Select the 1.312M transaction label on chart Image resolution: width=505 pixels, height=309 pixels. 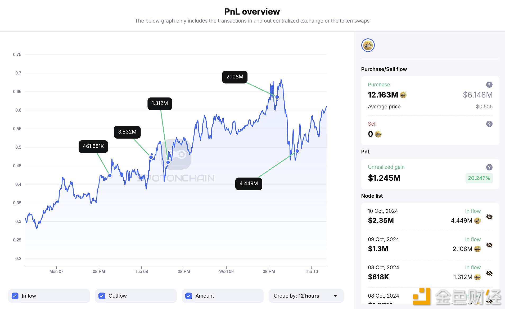[160, 103]
